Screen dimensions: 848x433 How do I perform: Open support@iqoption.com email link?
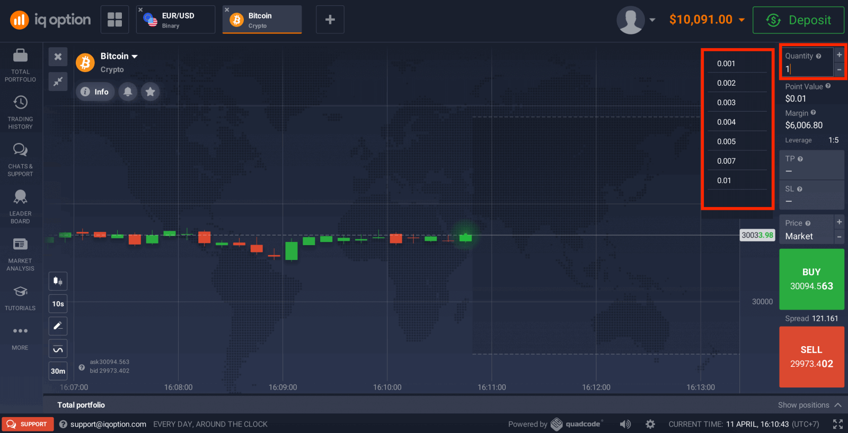tap(108, 424)
